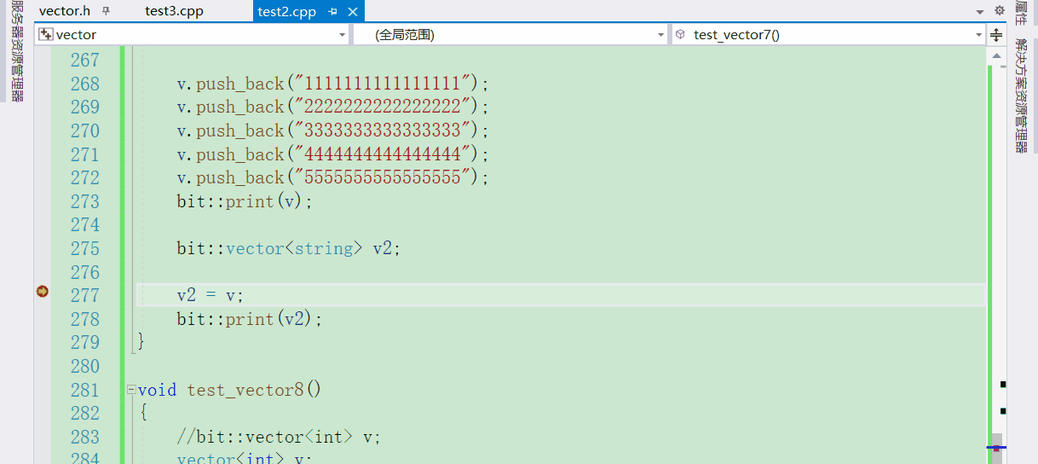Click the string "3333333333333333"
The height and width of the screenshot is (464, 1038).
[x=383, y=130]
